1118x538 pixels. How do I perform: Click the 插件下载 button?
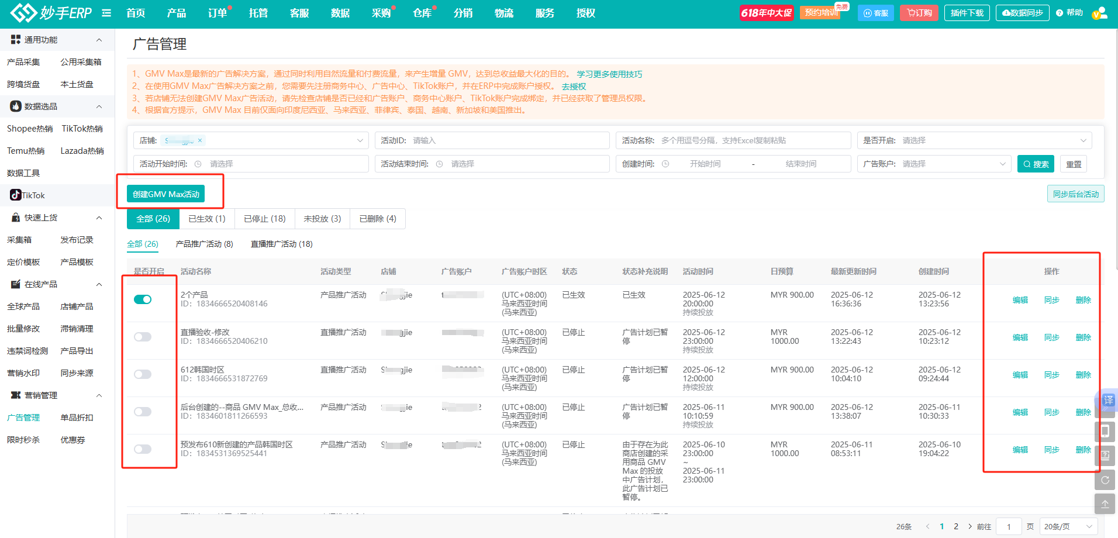coord(967,13)
